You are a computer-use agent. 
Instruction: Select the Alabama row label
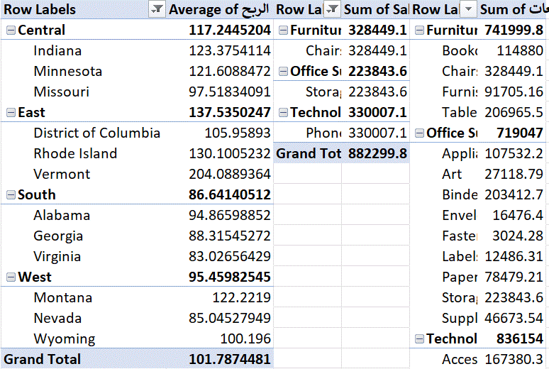click(62, 216)
